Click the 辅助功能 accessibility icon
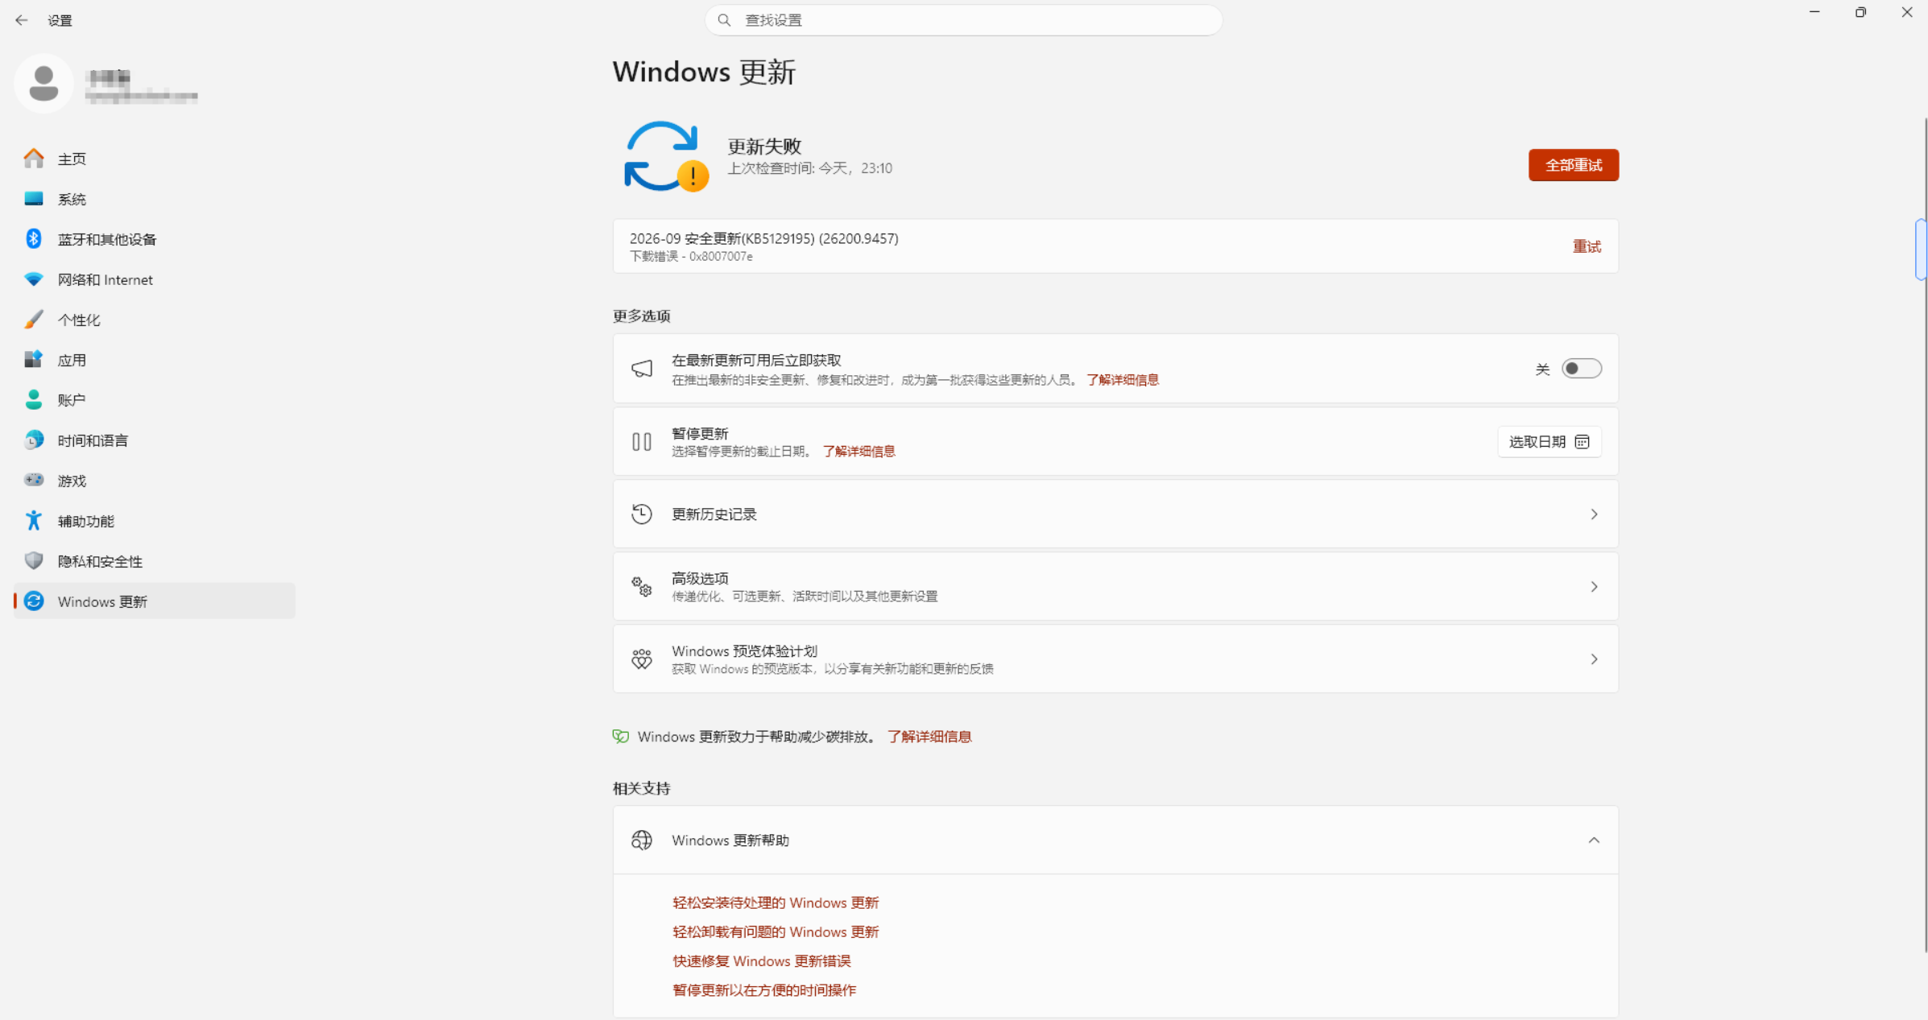 [34, 520]
